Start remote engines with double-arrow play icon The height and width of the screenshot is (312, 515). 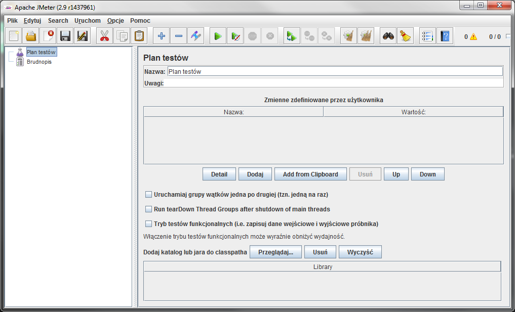coord(292,36)
